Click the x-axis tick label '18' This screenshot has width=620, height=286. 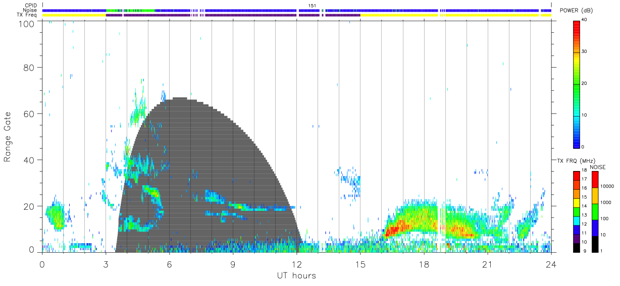pos(424,264)
